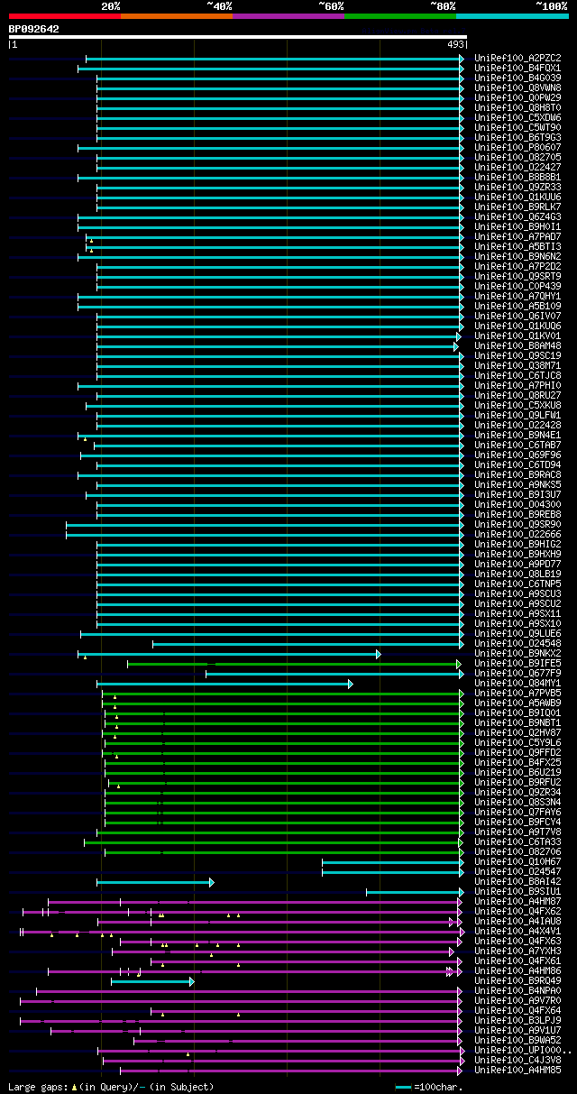Click label UniRef100_B8AI42

pyautogui.click(x=517, y=881)
